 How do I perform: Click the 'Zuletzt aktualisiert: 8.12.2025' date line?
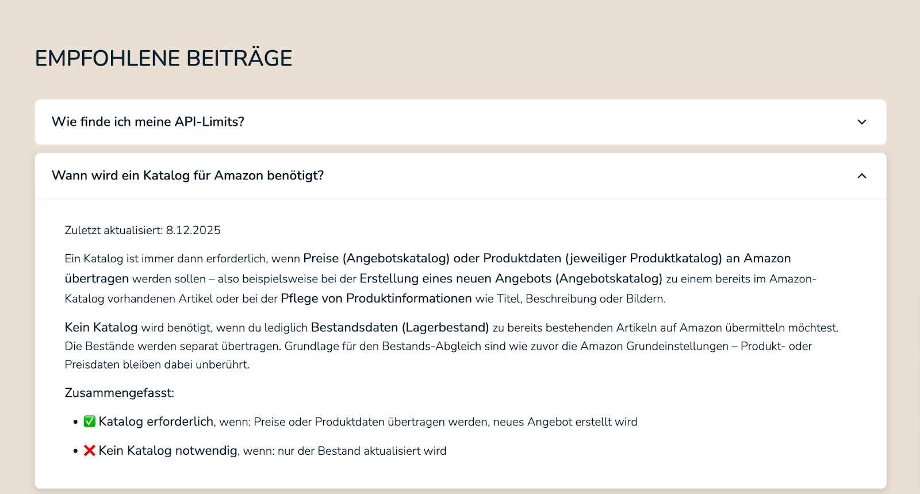tap(143, 230)
